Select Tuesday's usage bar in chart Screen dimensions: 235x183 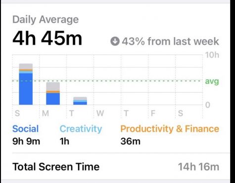[80, 101]
